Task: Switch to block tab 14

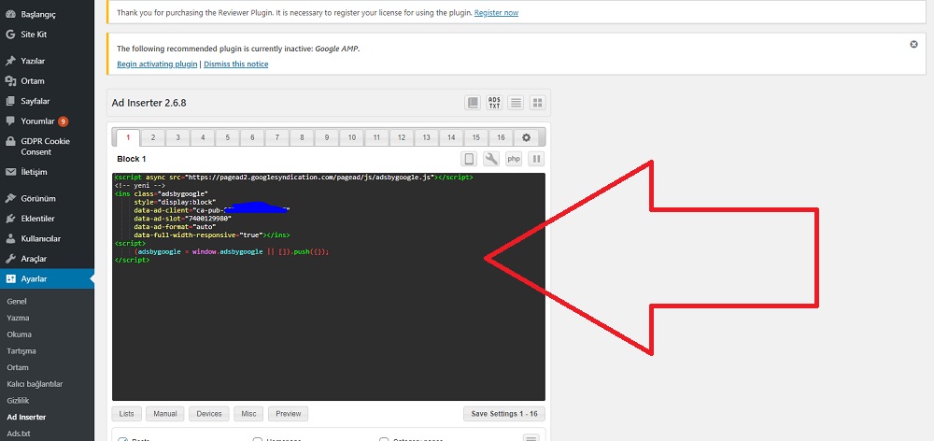Action: [451, 137]
